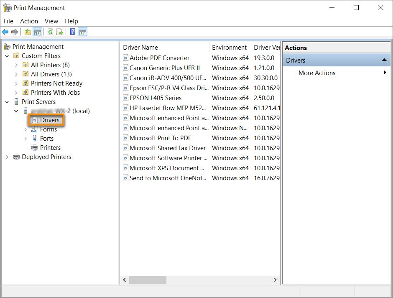Open the View menu
393x298 pixels.
(51, 21)
